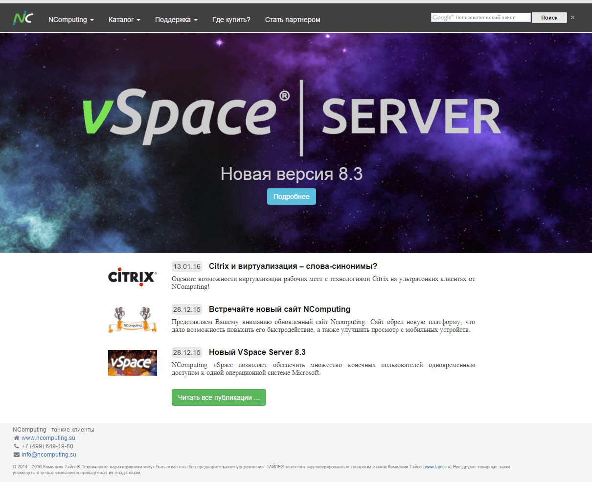Viewport: 592px width, 482px height.
Task: Click Новая версия 8.3 banner text
Action: coord(292,174)
